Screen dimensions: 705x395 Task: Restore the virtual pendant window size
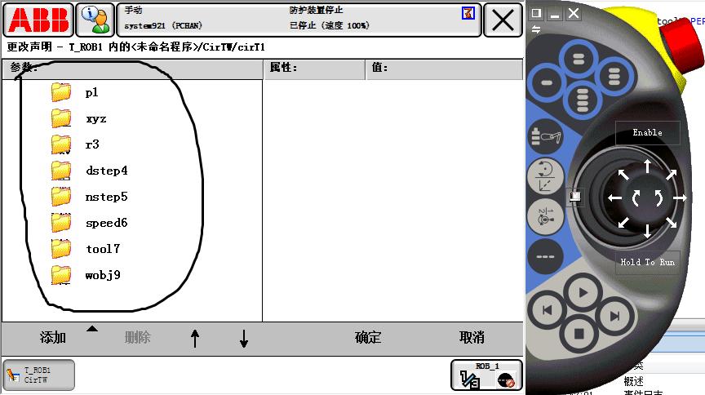pos(536,14)
